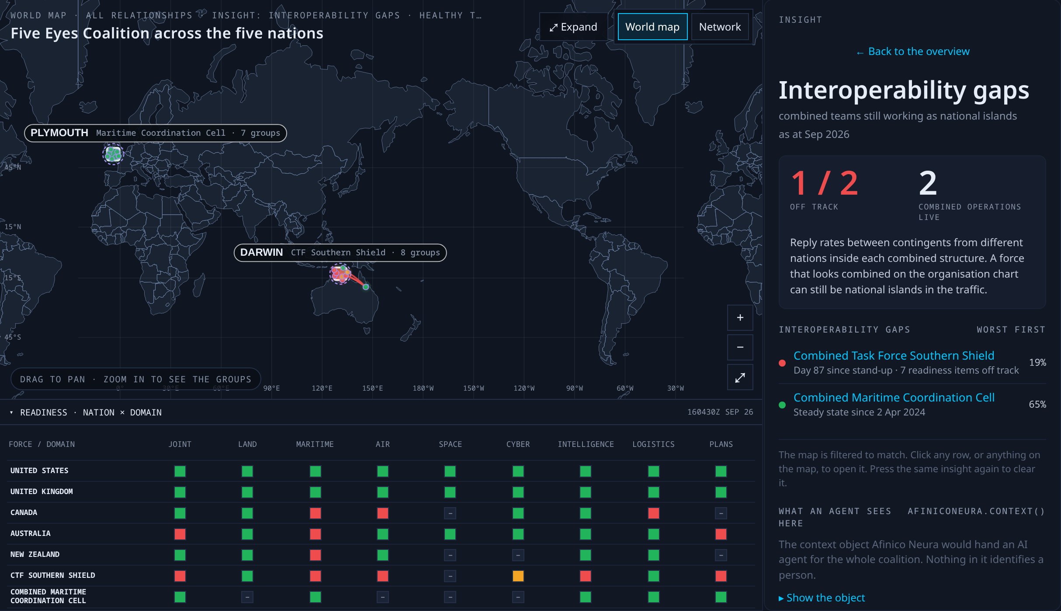1061x611 pixels.
Task: Switch to World map view
Action: tap(652, 27)
